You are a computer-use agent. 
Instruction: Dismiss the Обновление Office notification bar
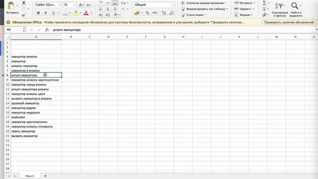[8, 22]
